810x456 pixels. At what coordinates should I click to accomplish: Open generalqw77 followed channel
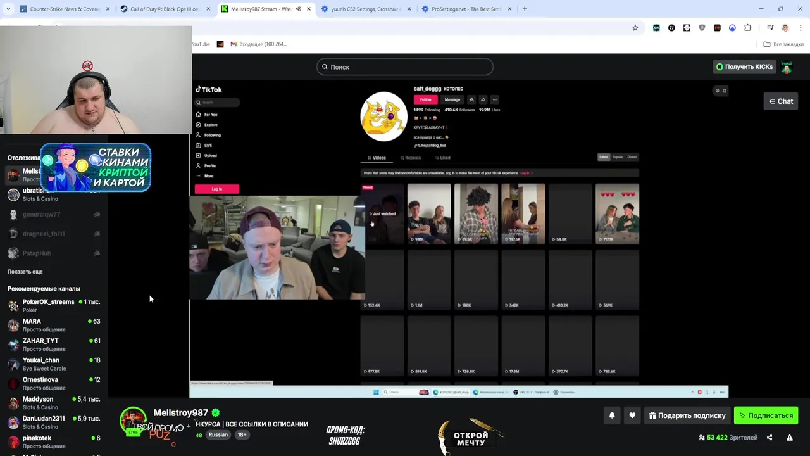(54, 215)
